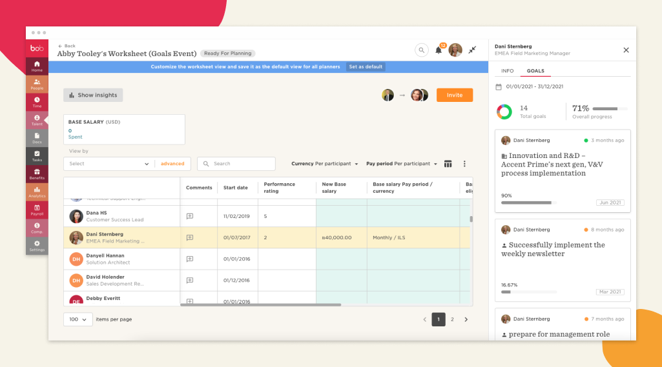Image resolution: width=662 pixels, height=367 pixels.
Task: Click the advanced link
Action: (172, 164)
